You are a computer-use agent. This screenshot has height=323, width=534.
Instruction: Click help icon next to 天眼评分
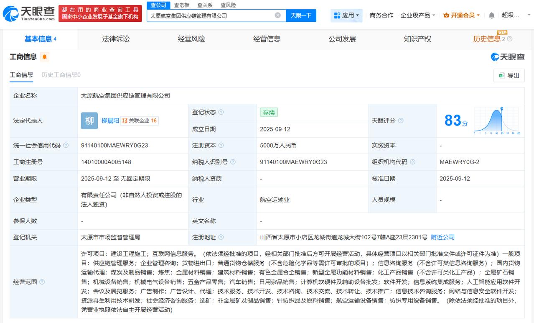click(401, 120)
